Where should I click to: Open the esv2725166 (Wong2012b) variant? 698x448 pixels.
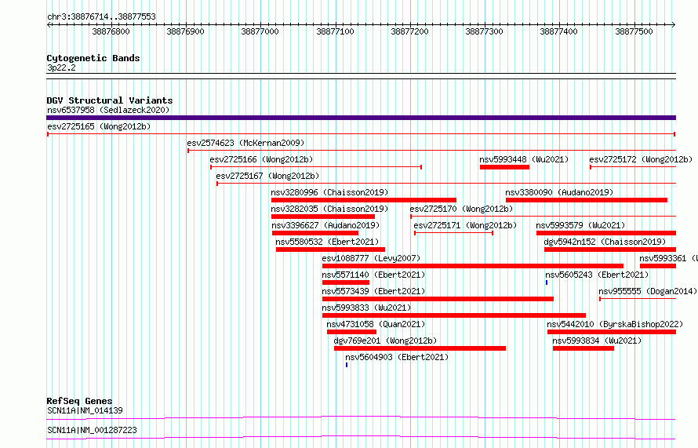(x=261, y=159)
